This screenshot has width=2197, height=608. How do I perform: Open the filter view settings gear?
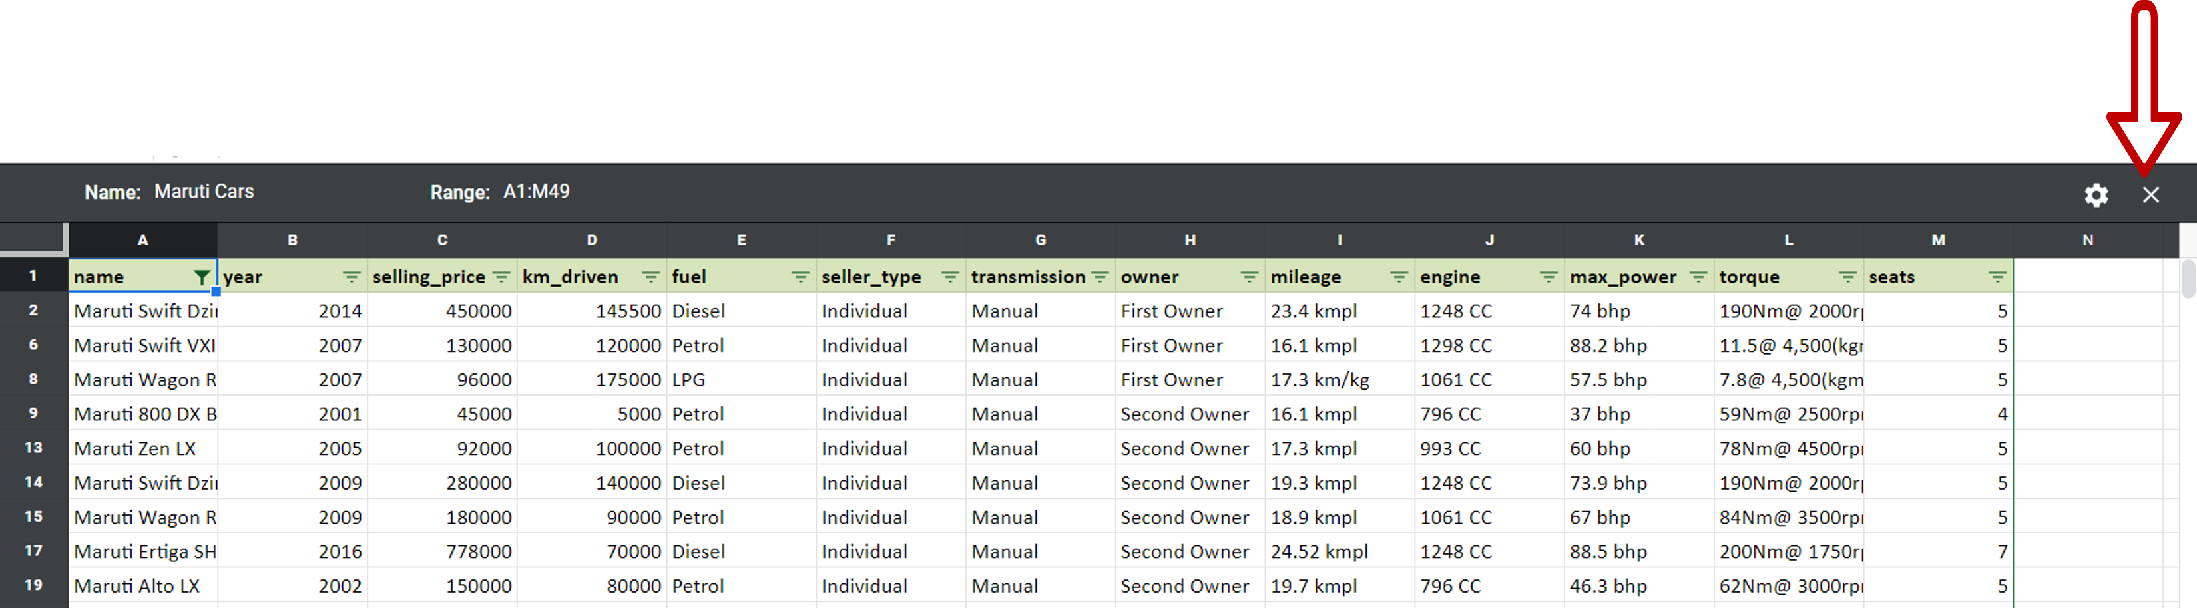coord(2096,194)
